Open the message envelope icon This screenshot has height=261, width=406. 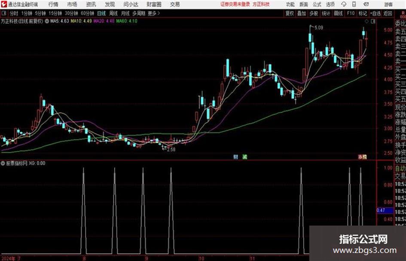click(366, 4)
